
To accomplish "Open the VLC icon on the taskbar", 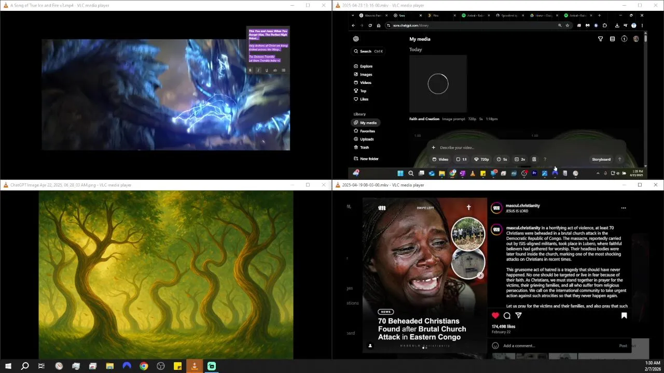I will click(195, 366).
